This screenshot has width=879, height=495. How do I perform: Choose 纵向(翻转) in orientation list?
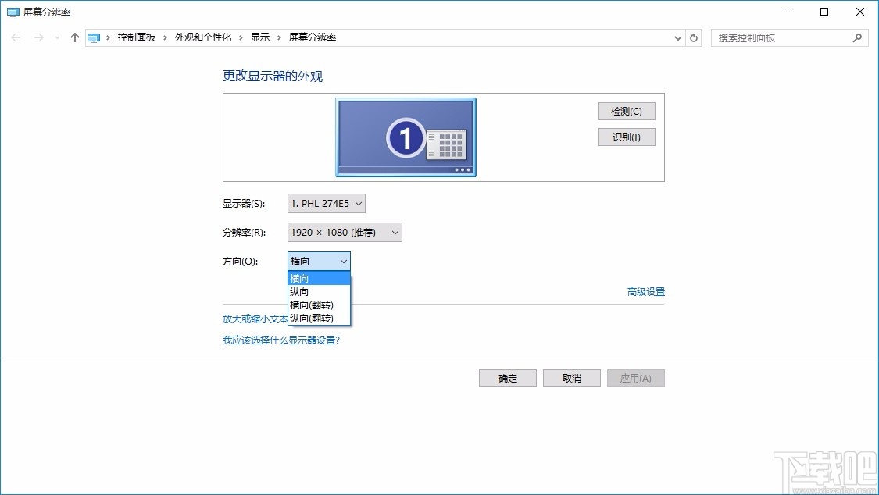[x=319, y=319]
